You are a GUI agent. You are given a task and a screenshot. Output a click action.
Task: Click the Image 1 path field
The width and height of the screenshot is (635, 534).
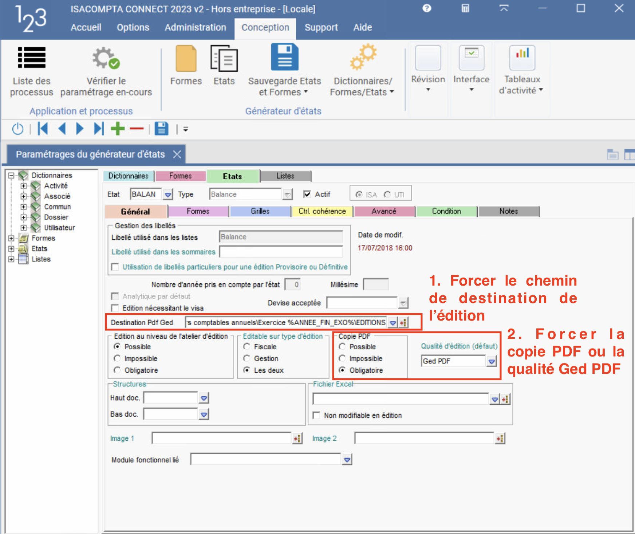pos(221,438)
